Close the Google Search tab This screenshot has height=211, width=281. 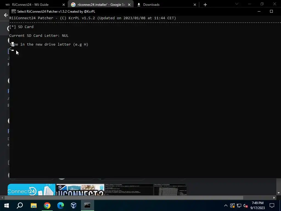(x=129, y=5)
